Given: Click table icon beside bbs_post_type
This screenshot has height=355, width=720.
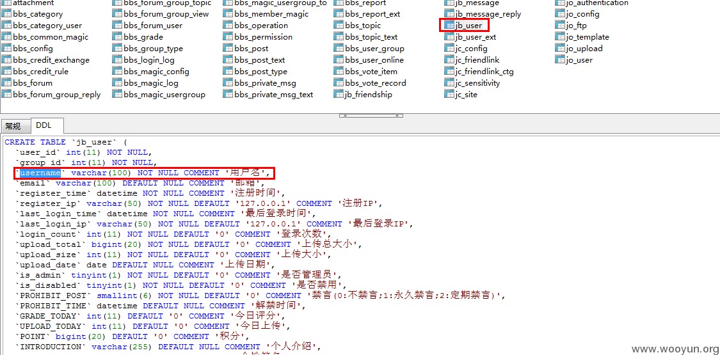Looking at the screenshot, I should click(228, 72).
